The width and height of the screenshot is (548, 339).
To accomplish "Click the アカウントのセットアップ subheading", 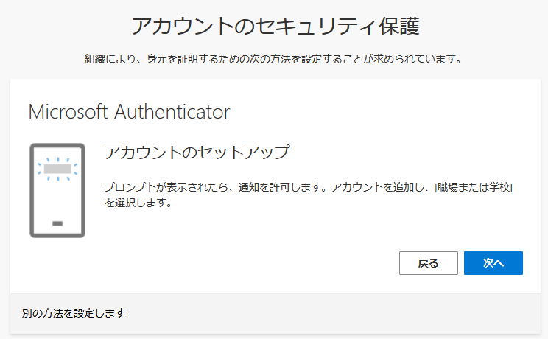I will pos(197,153).
